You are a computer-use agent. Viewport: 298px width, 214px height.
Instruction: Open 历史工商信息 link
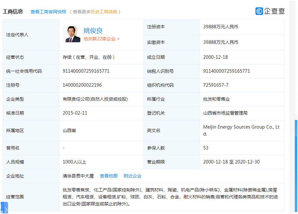(103, 12)
